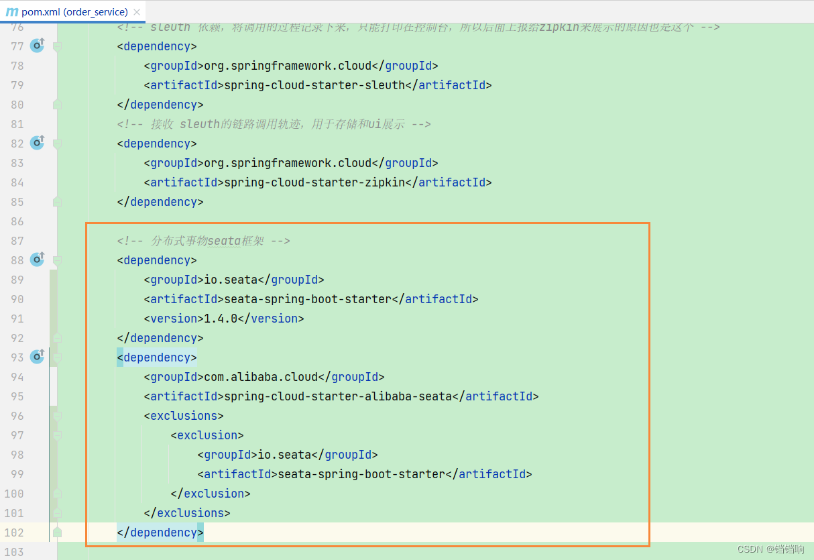
Task: Close the pom.xml (order_service) tab
Action: coord(137,12)
